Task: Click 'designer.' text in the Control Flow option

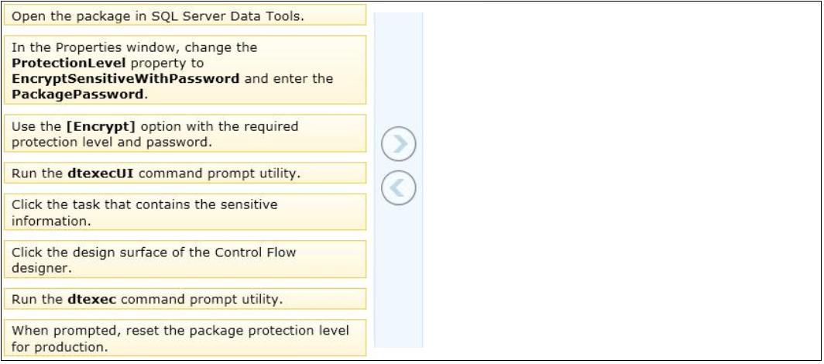Action: (x=41, y=269)
